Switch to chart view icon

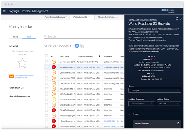[x=82, y=46]
